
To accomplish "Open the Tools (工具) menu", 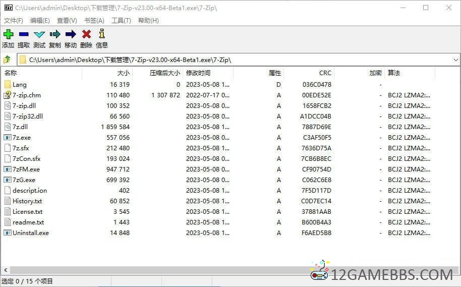I will click(121, 20).
